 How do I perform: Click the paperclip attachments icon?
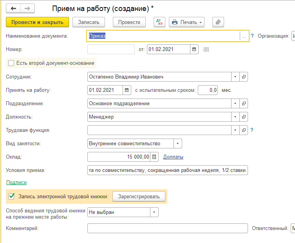click(218, 22)
